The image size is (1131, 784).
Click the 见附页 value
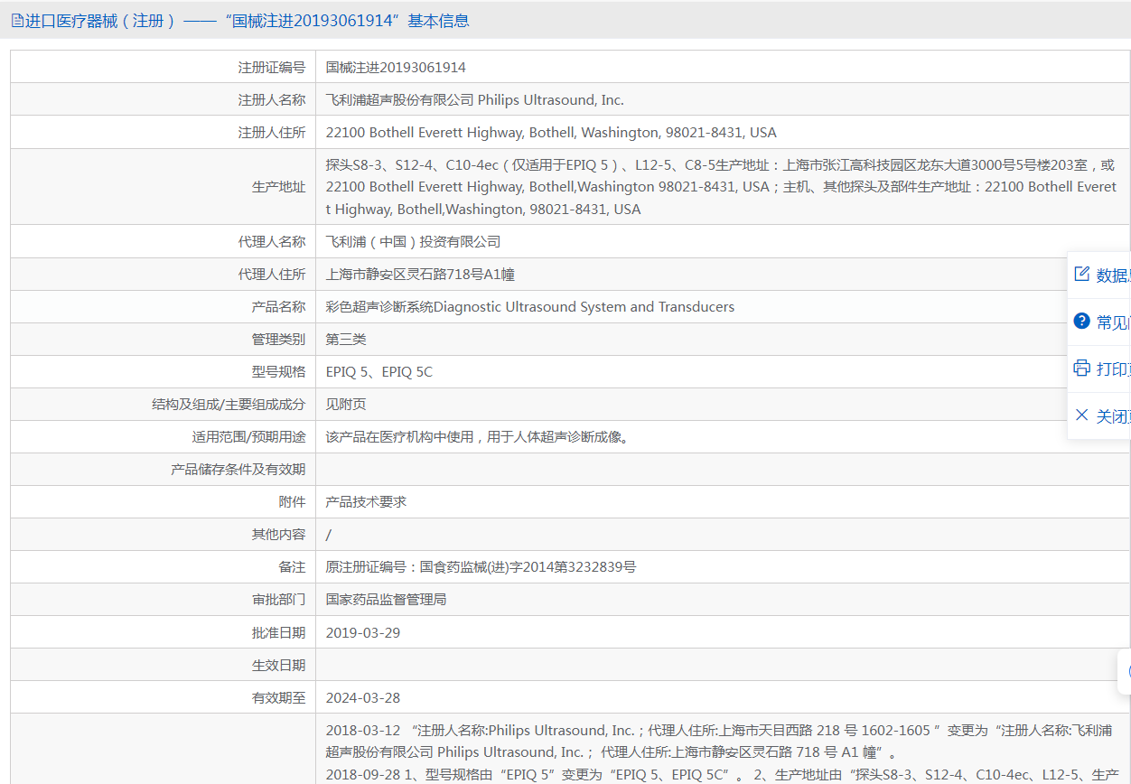pos(346,404)
